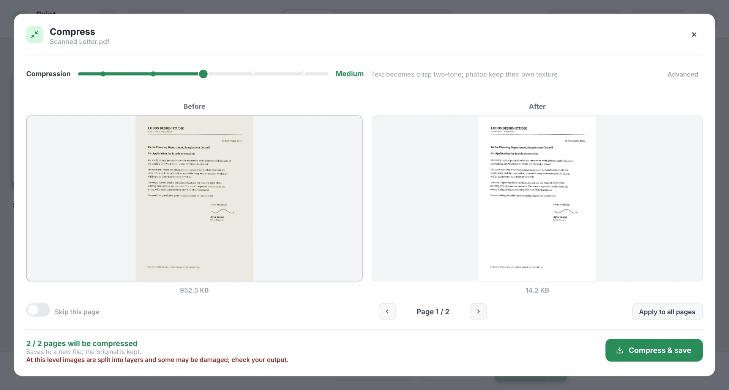Open the Advanced compression options
The image size is (729, 390).
coord(683,74)
